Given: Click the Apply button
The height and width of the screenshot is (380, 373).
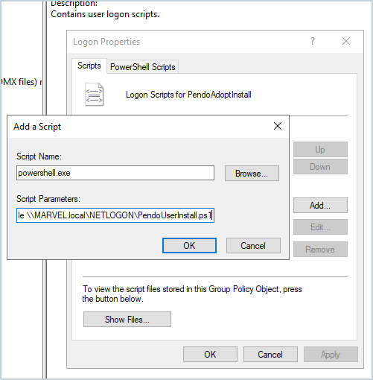Looking at the screenshot, I should pyautogui.click(x=331, y=355).
